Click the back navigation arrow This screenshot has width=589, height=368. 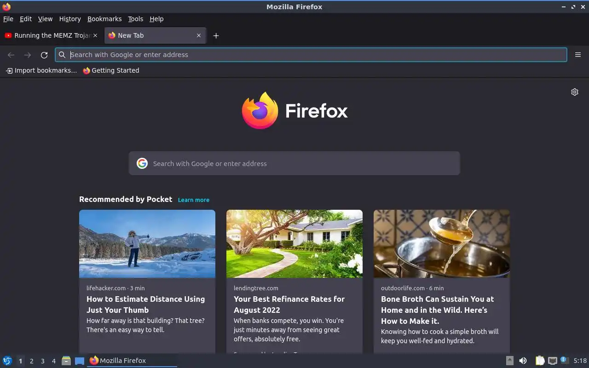tap(11, 55)
